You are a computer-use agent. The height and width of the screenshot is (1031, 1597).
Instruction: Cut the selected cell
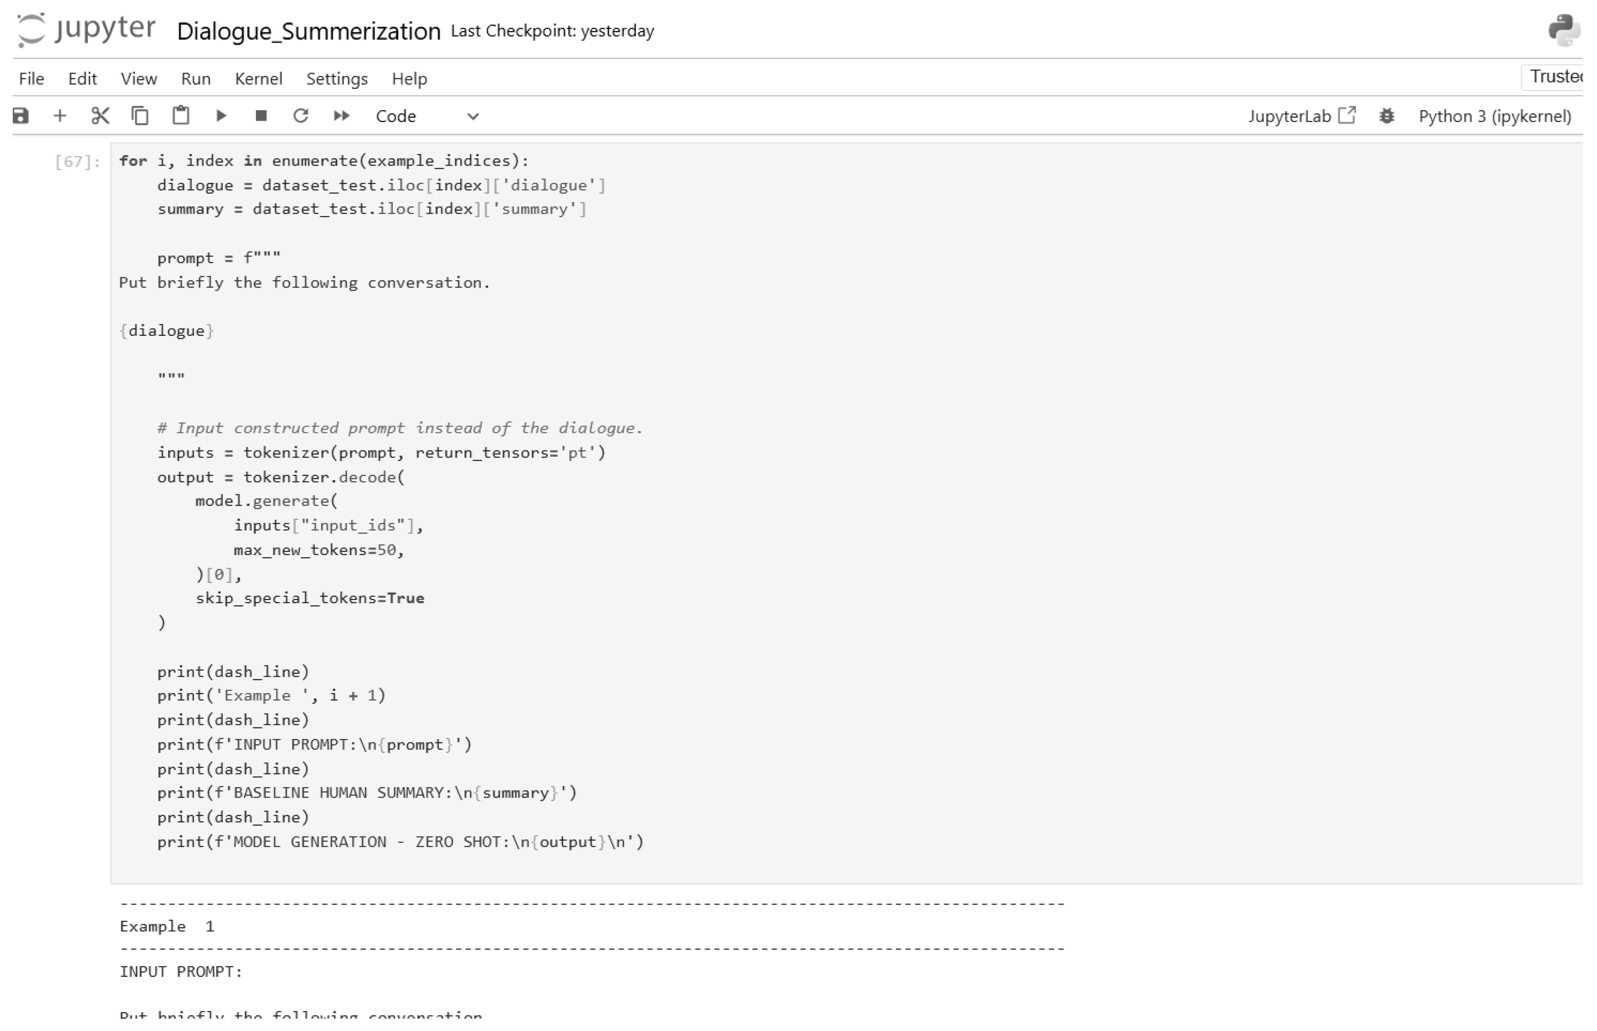coord(100,115)
